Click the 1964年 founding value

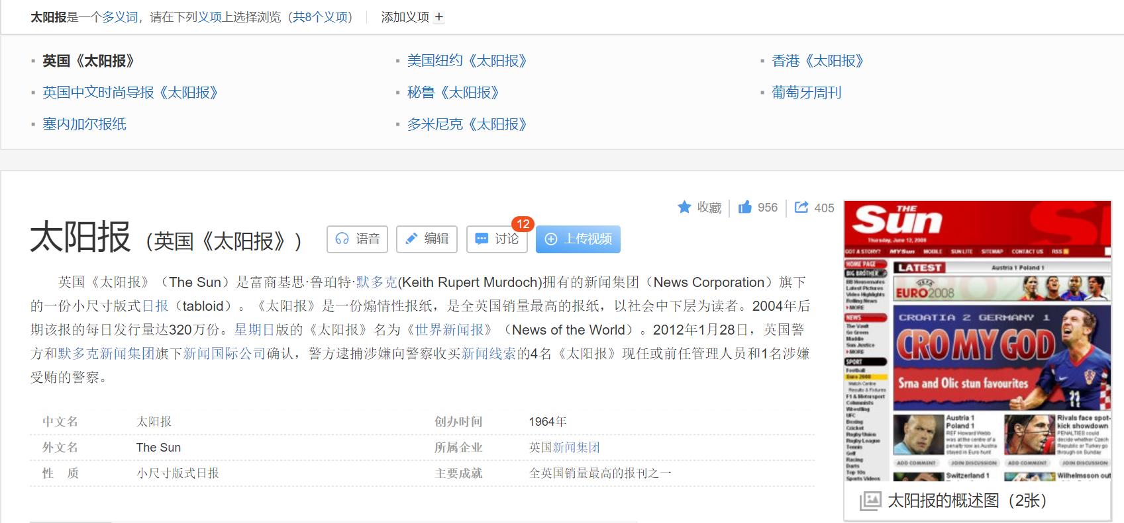[548, 422]
